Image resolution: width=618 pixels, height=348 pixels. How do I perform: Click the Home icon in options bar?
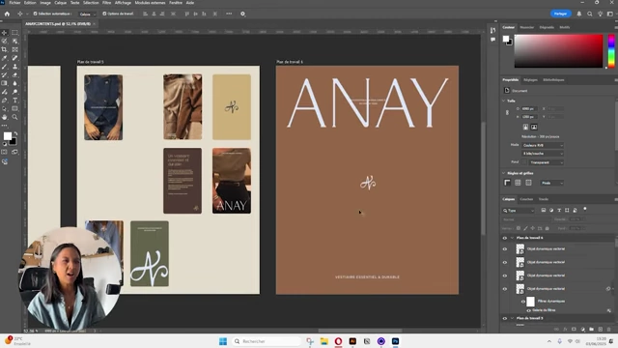[x=7, y=14]
